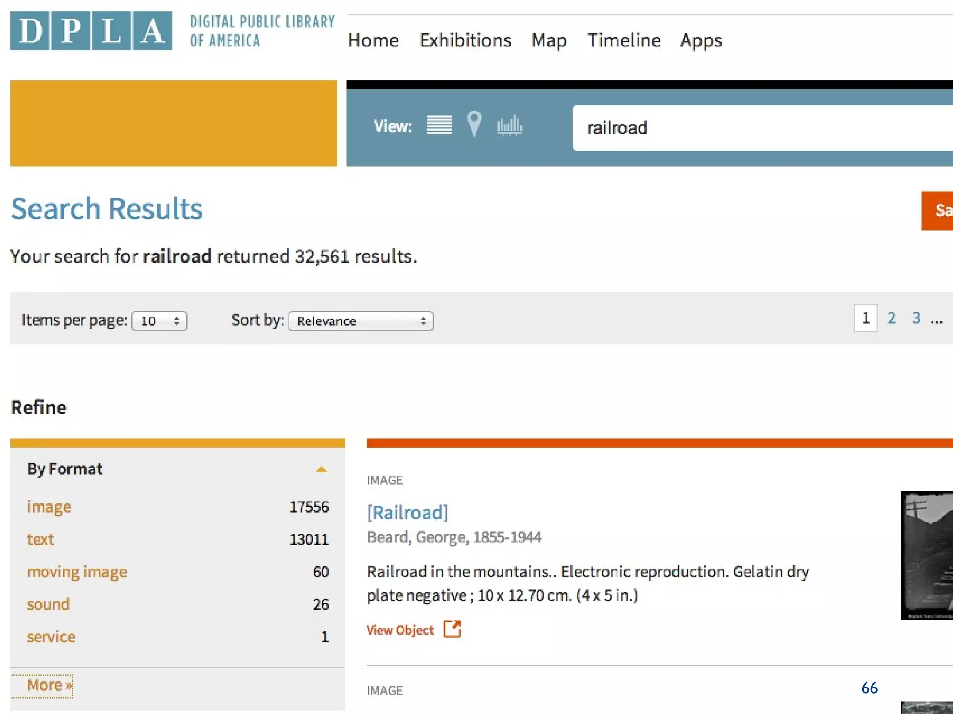Open the Sort by Relevance dropdown
Screen dimensions: 953x714
(361, 321)
